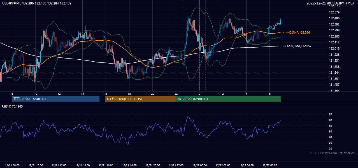Click the white 200 SMA label 132.057

pos(297,46)
